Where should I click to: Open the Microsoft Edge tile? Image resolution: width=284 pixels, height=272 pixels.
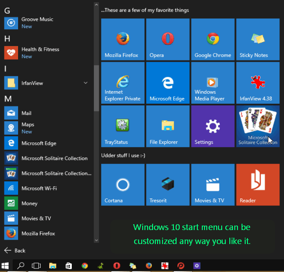[x=168, y=83]
